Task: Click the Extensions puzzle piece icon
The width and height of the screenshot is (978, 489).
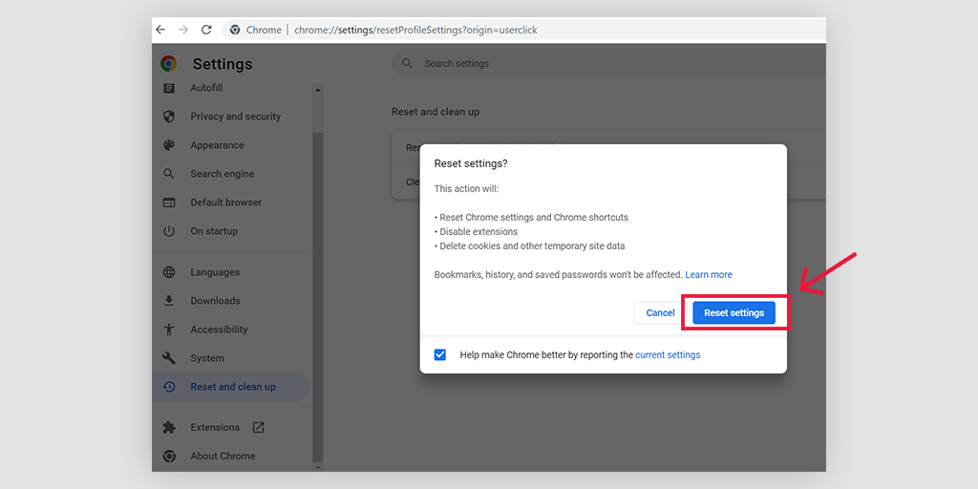Action: coord(169,428)
